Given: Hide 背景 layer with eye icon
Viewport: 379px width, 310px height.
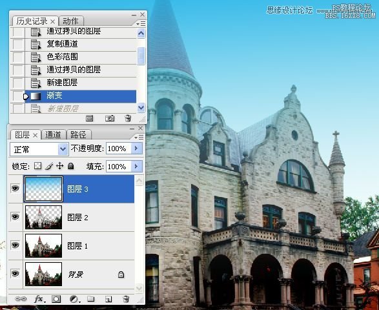Looking at the screenshot, I should [15, 273].
